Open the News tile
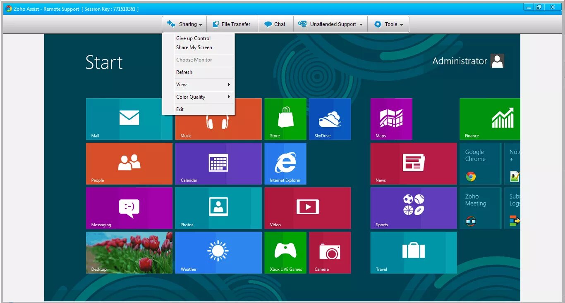This screenshot has height=303, width=565. coord(414,163)
